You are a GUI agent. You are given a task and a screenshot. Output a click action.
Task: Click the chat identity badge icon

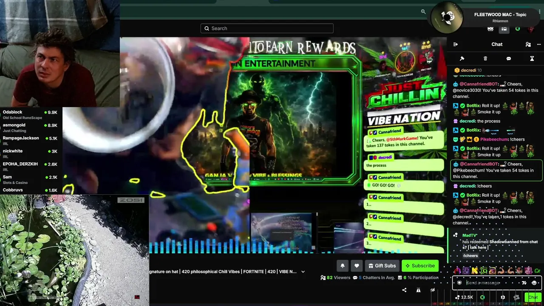click(x=459, y=283)
